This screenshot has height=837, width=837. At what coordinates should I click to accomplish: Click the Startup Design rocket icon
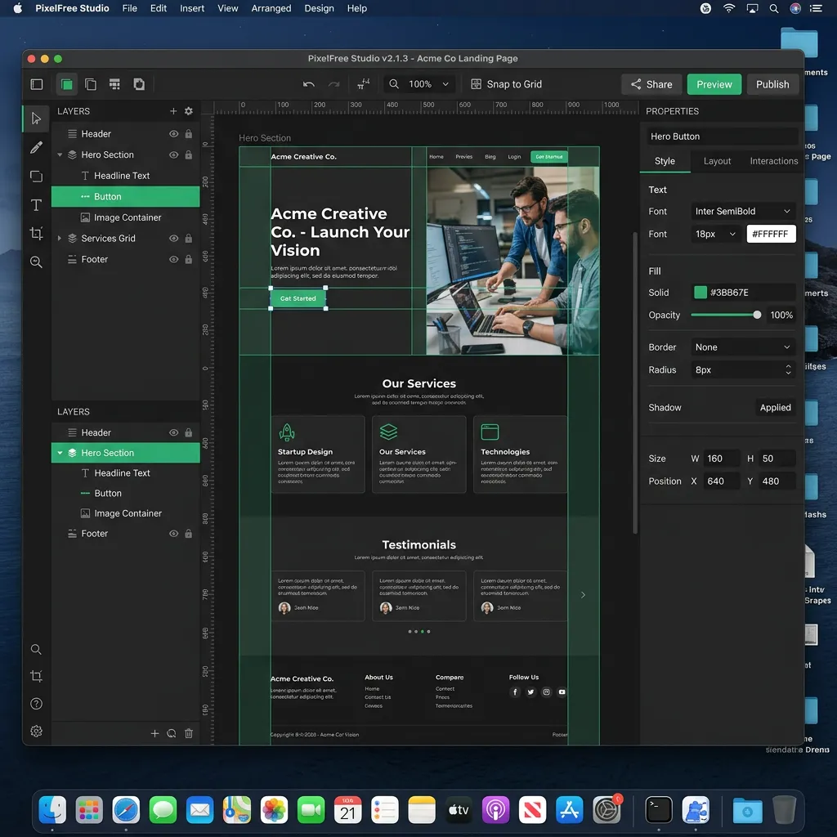click(287, 432)
